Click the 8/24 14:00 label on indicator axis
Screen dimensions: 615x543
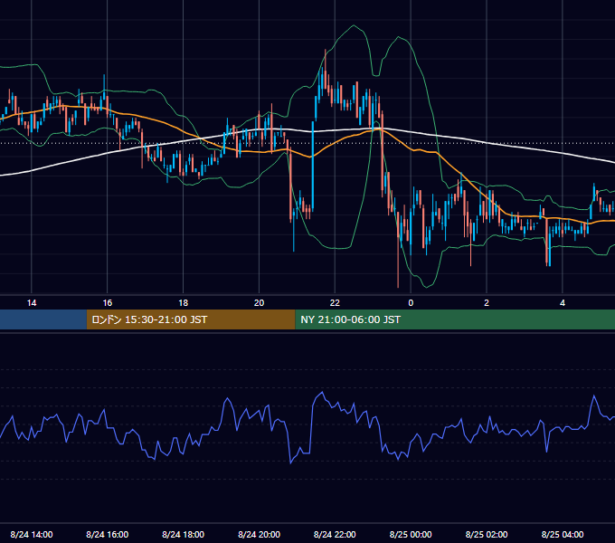(x=32, y=534)
